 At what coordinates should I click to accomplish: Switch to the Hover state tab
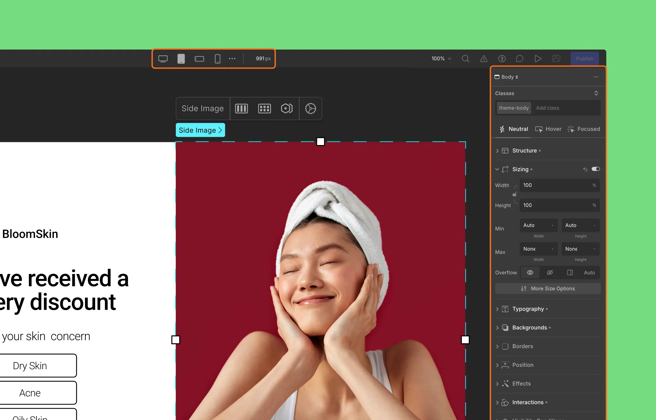[548, 129]
